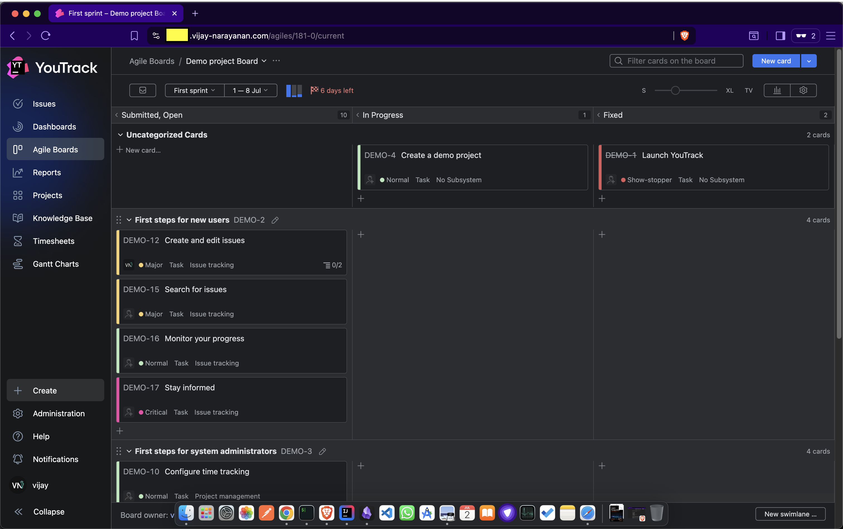
Task: Open First sprint dropdown
Action: coord(194,90)
